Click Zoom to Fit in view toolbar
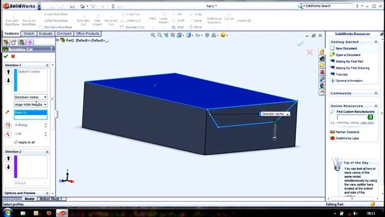This screenshot has height=217, width=385. tap(153, 35)
